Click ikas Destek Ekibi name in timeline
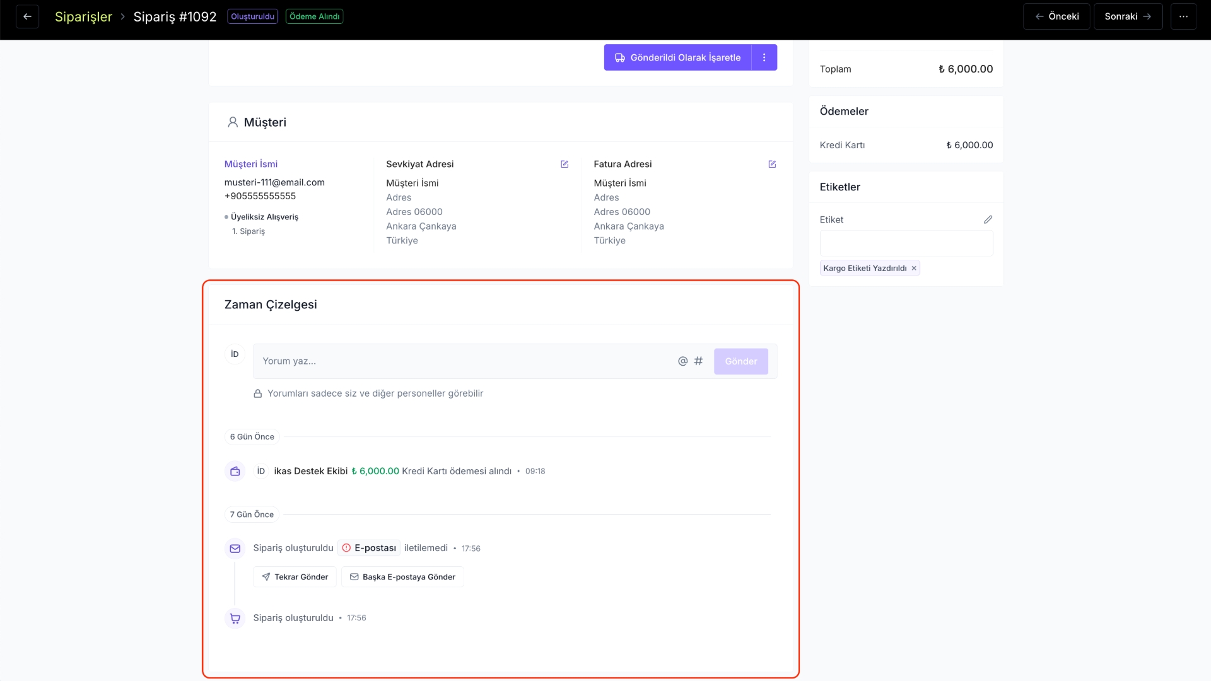 311,471
